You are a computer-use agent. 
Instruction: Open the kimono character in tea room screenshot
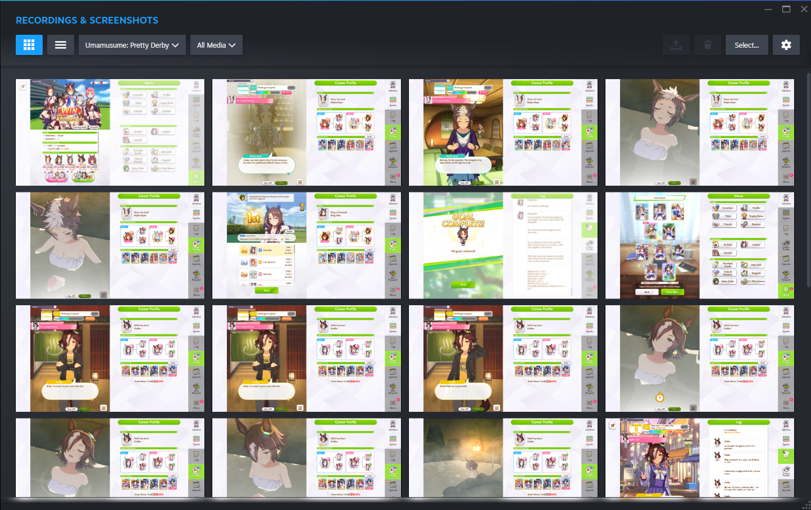point(503,132)
